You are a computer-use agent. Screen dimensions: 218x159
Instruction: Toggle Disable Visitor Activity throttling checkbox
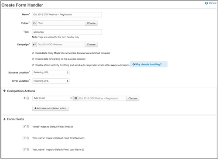pyautogui.click(x=33, y=65)
